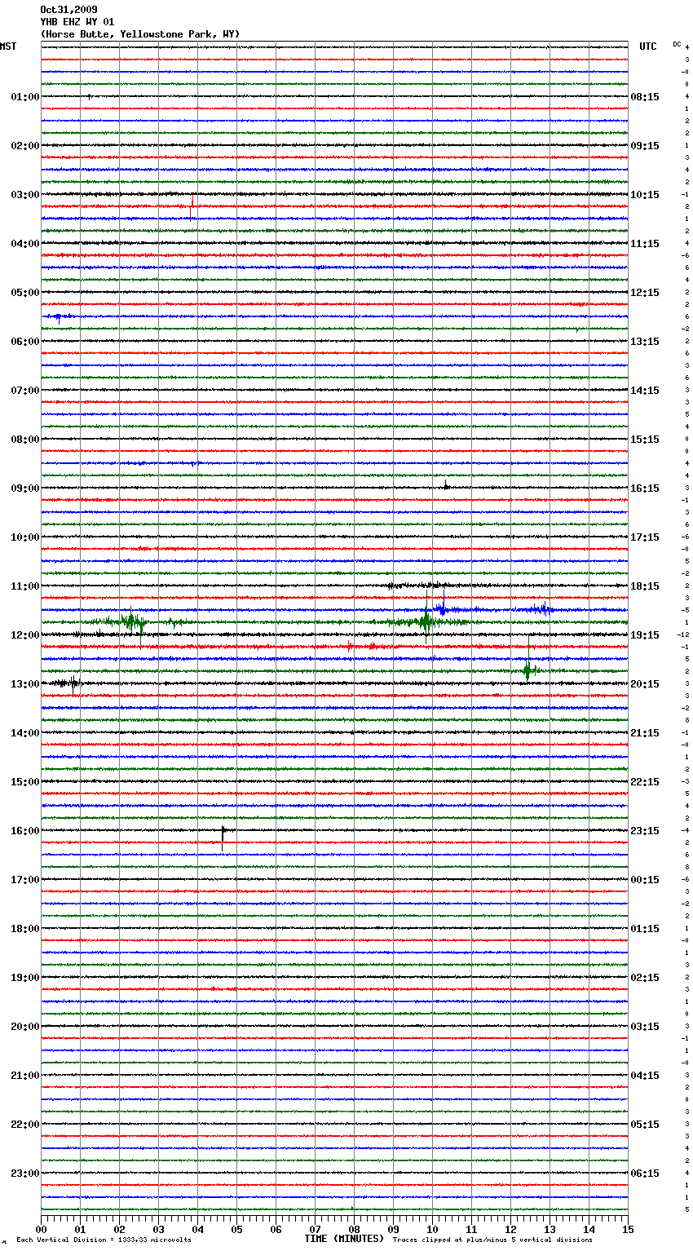Click the '12:15' UTC time label
The width and height of the screenshot is (693, 1251).
tap(645, 293)
